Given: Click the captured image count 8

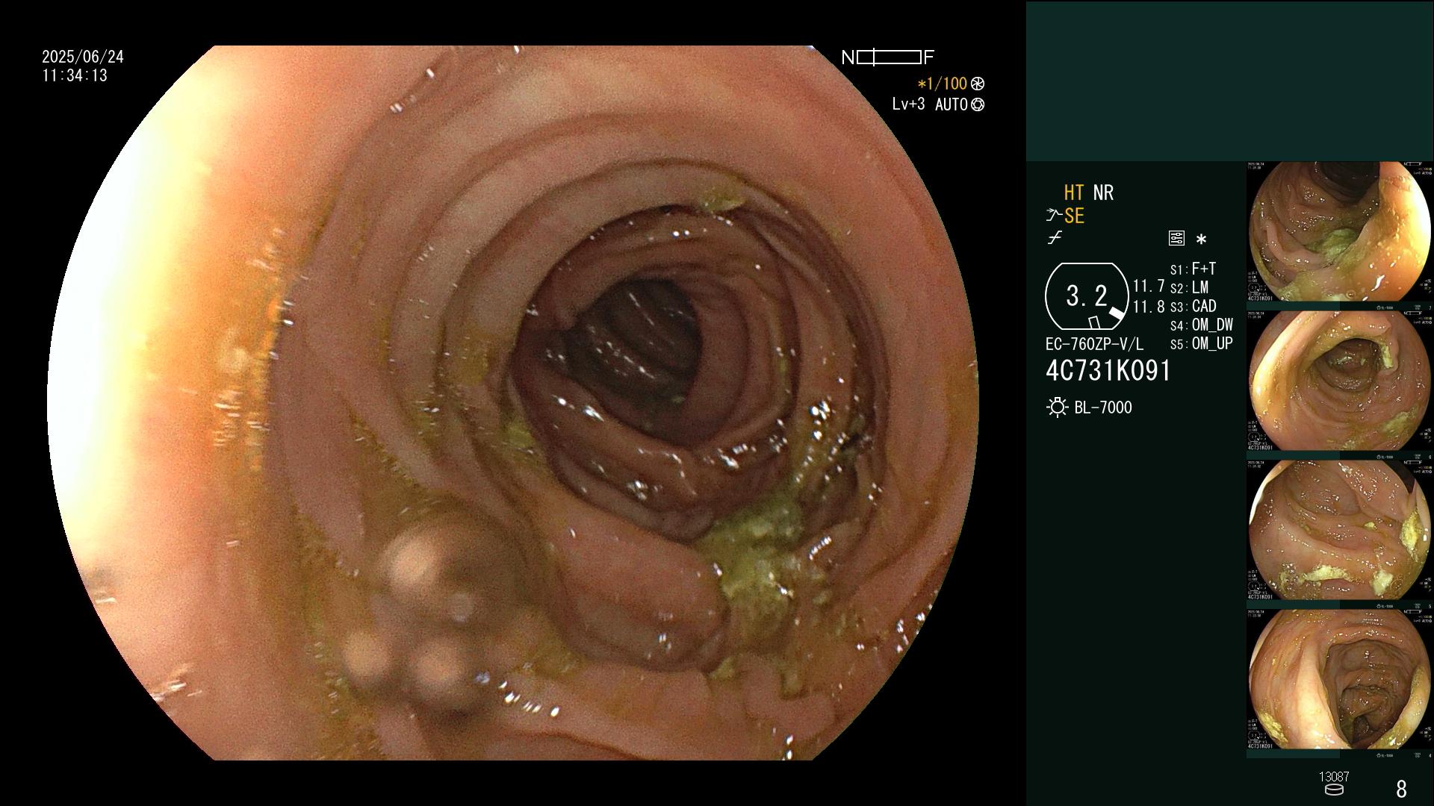Looking at the screenshot, I should [1401, 789].
